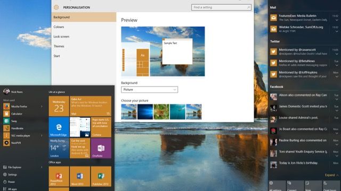
Task: Toggle the Connect quick action
Action: (295, 186)
